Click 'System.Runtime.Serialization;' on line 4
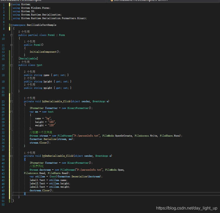The image size is (220, 213). (41, 15)
